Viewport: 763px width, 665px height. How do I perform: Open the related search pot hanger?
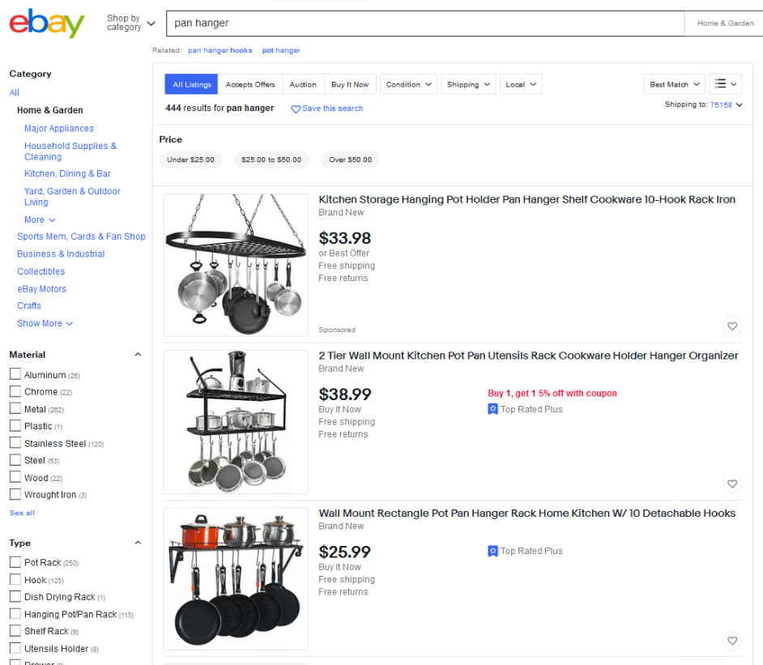(x=281, y=49)
